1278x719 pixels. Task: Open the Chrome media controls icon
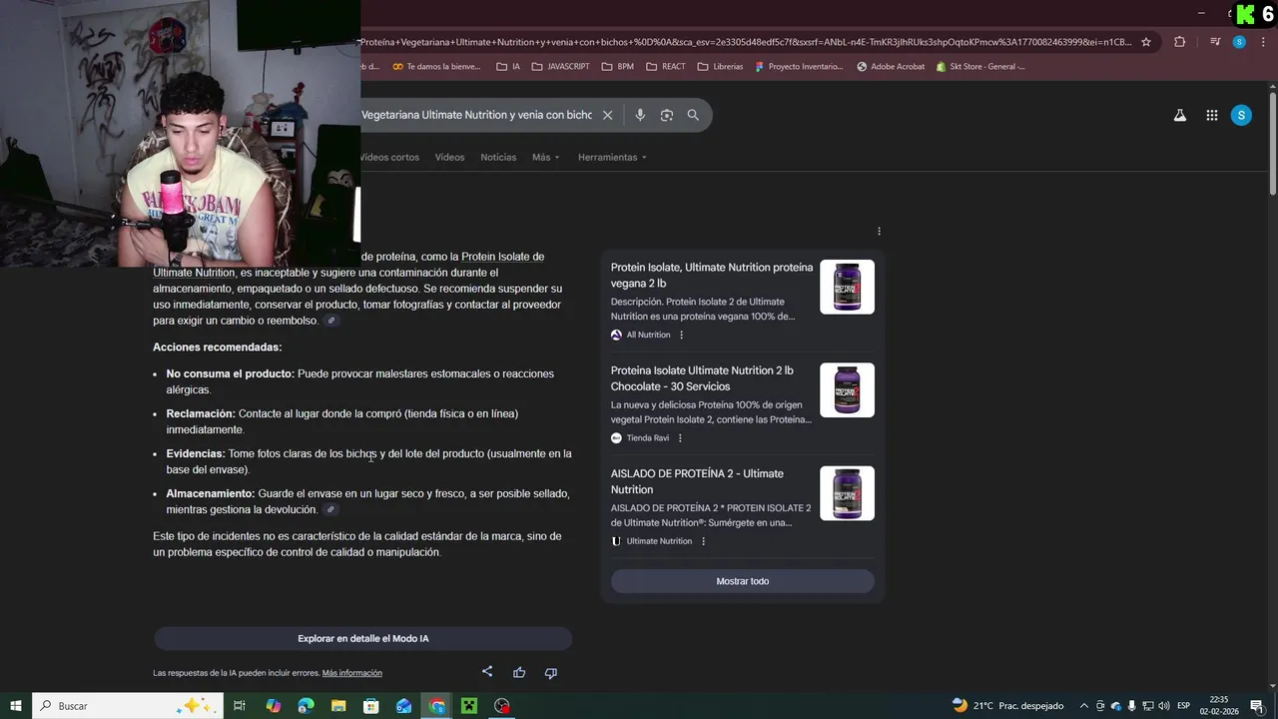pos(1215,42)
